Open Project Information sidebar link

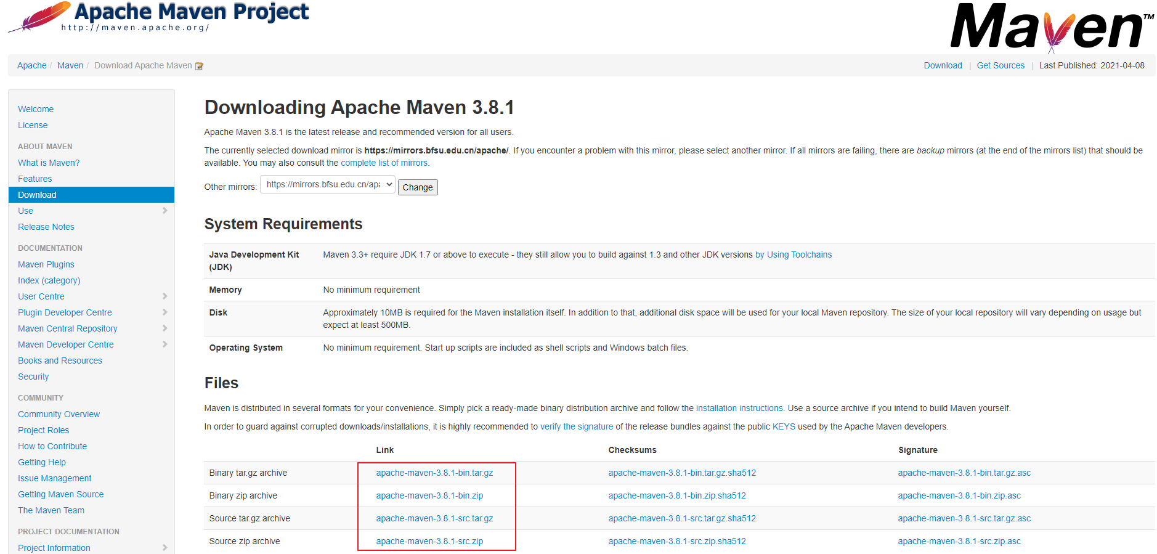(54, 548)
